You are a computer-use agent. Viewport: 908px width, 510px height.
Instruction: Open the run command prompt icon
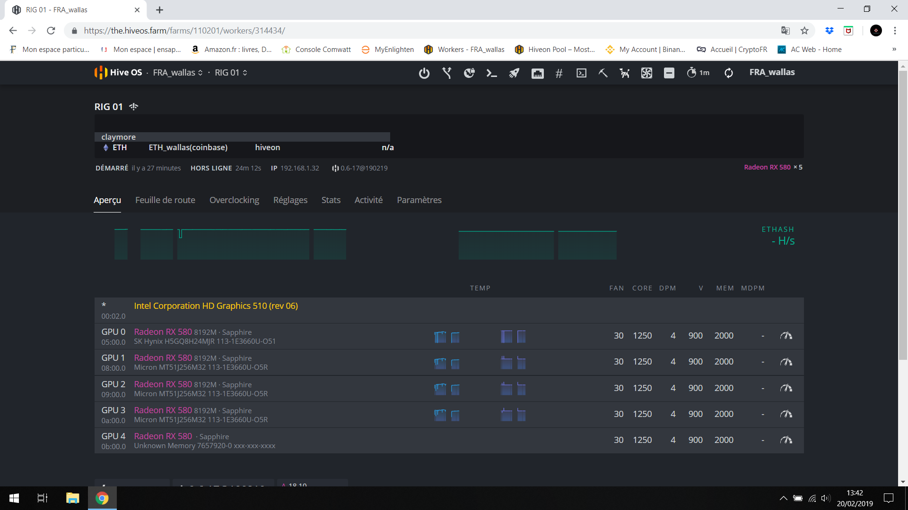coord(492,73)
